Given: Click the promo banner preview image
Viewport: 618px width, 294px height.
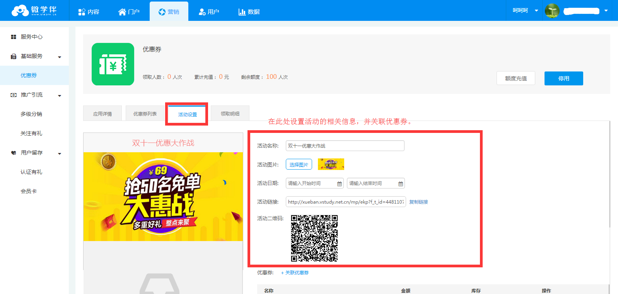Looking at the screenshot, I should click(163, 197).
